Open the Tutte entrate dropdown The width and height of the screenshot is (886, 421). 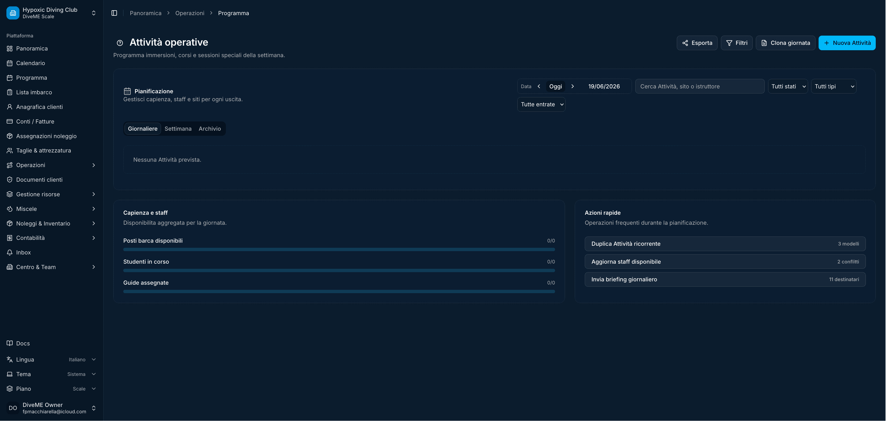click(541, 105)
